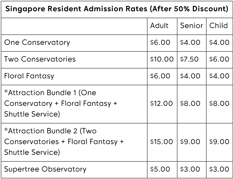Click the $6.00 child Two Conservatories price
The height and width of the screenshot is (179, 234).
219,59
